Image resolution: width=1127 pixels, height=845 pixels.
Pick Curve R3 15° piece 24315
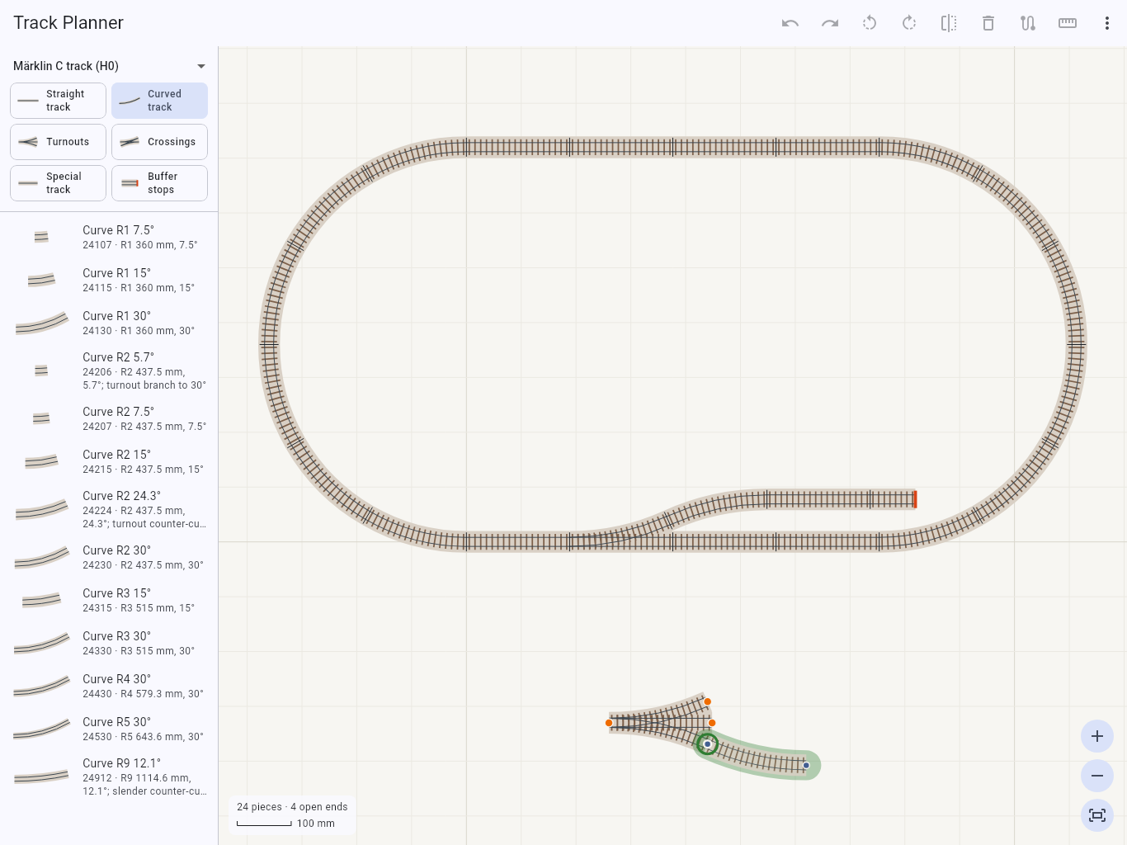click(109, 600)
